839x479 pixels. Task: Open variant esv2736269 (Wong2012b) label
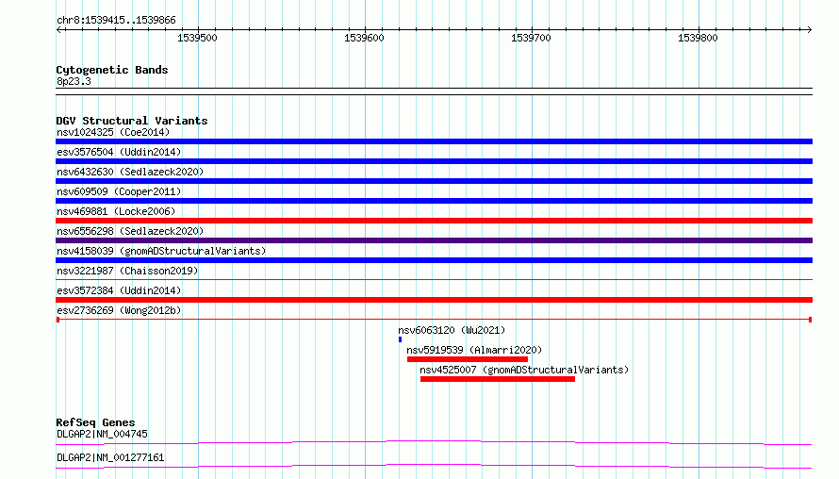119,310
